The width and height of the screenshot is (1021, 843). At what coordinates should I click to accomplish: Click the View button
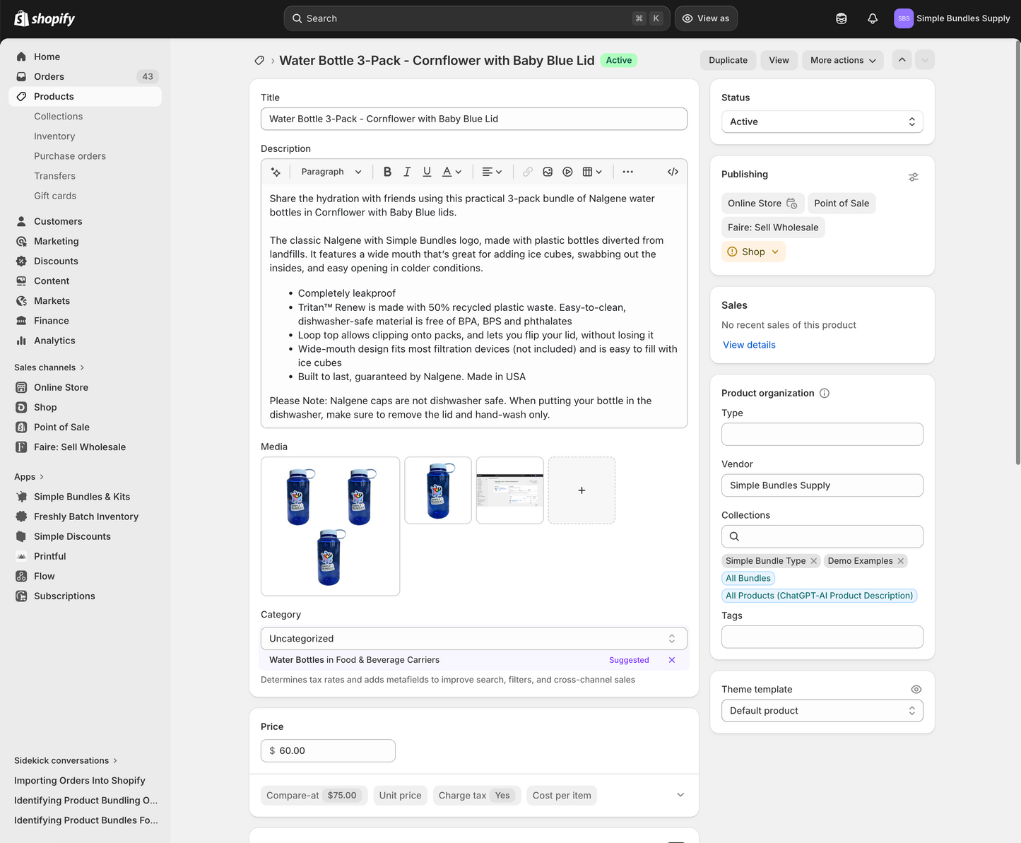[x=779, y=60]
